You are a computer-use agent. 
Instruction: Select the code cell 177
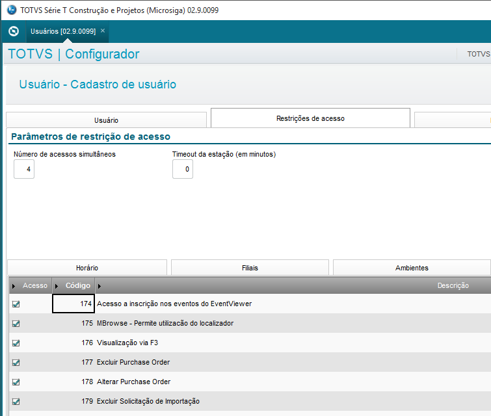(x=73, y=362)
